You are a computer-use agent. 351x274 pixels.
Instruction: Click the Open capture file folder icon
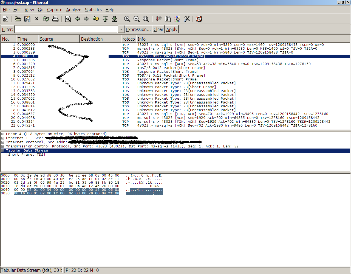coord(18,19)
